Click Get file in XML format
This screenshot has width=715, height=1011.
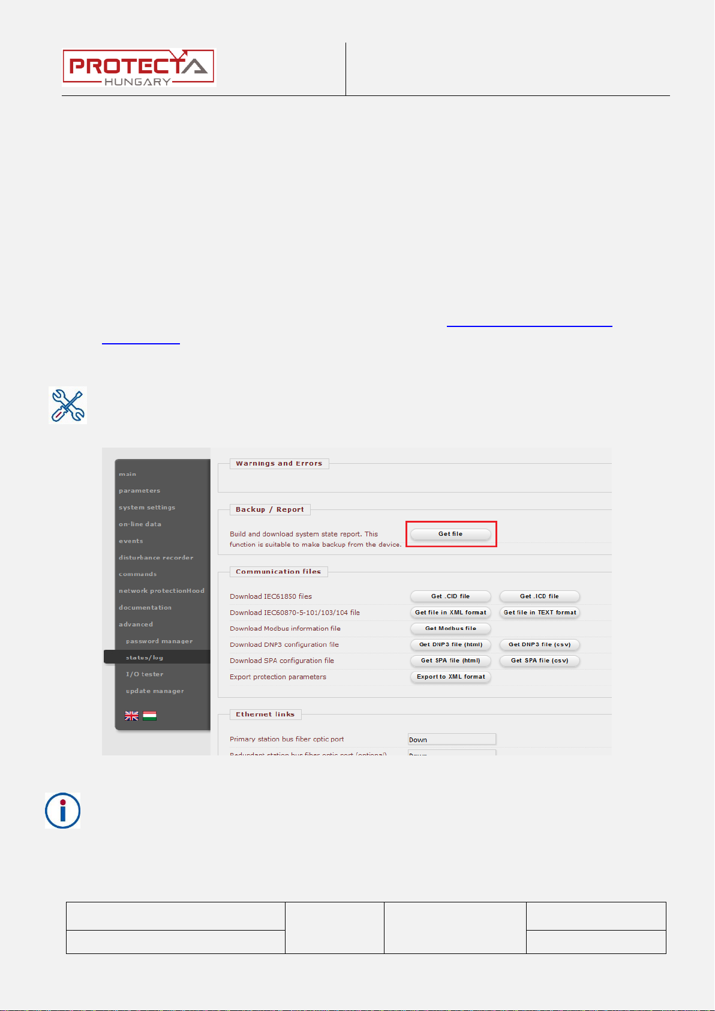click(450, 613)
